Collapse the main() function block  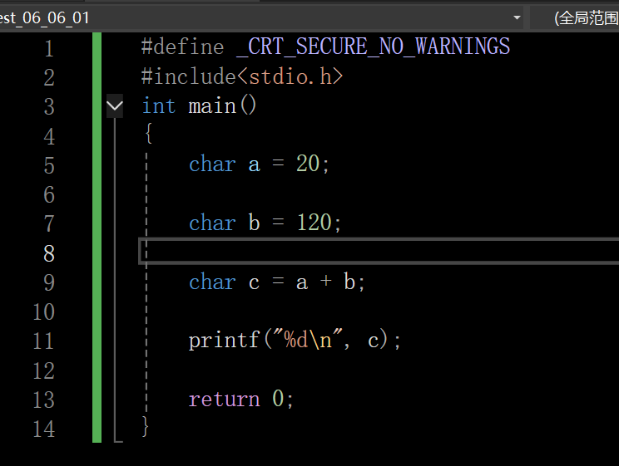(115, 105)
